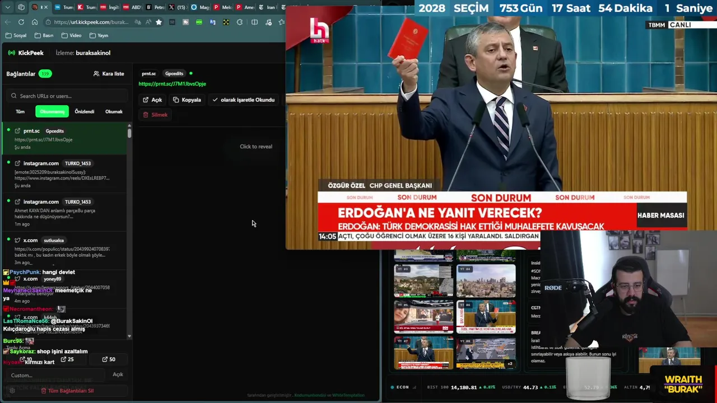Open external link icon on first instagram.com row
717x403 pixels.
[17, 163]
